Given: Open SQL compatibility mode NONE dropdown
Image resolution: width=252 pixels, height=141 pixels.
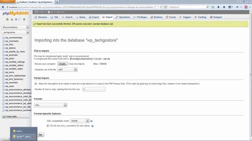Looking at the screenshot, I should (80, 121).
